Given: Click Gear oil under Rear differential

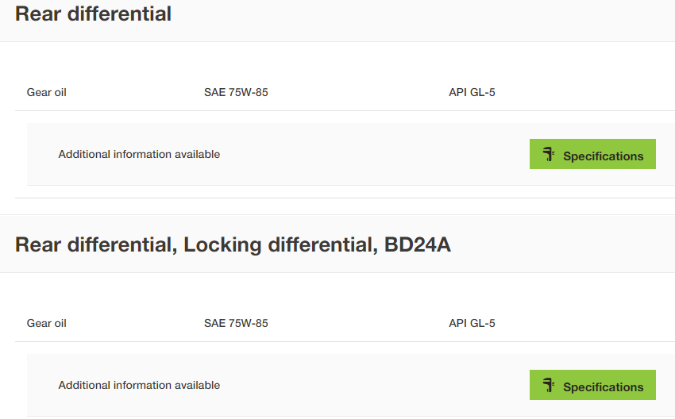Looking at the screenshot, I should 47,93.
